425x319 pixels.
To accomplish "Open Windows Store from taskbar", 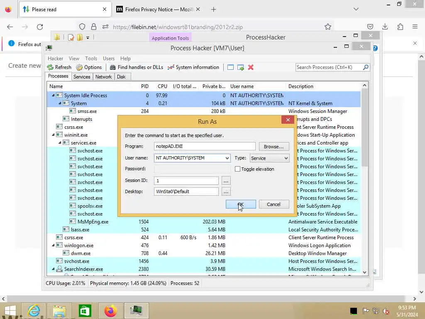I will coord(85,311).
